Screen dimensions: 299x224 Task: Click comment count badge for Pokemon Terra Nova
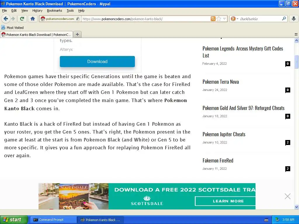[x=288, y=90]
